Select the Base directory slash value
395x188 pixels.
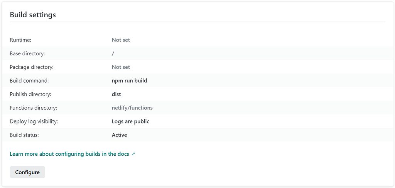113,53
